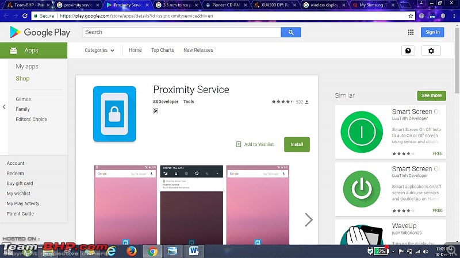This screenshot has width=460, height=258.
Task: Switch to the Pioneer CD-RM tab
Action: (x=226, y=5)
